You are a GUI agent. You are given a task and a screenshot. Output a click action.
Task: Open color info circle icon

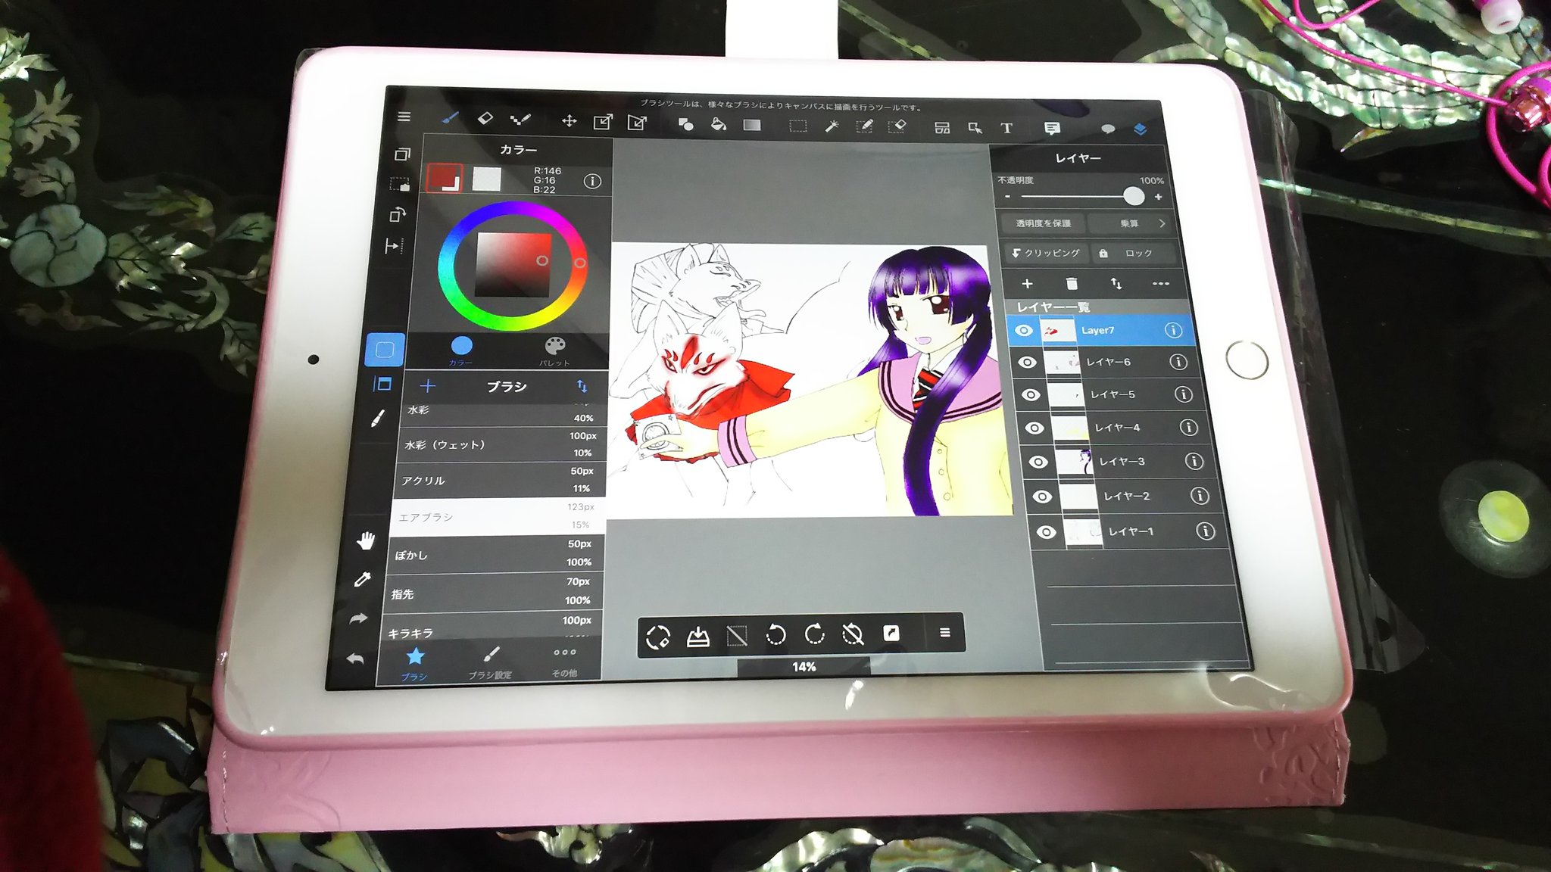click(593, 182)
